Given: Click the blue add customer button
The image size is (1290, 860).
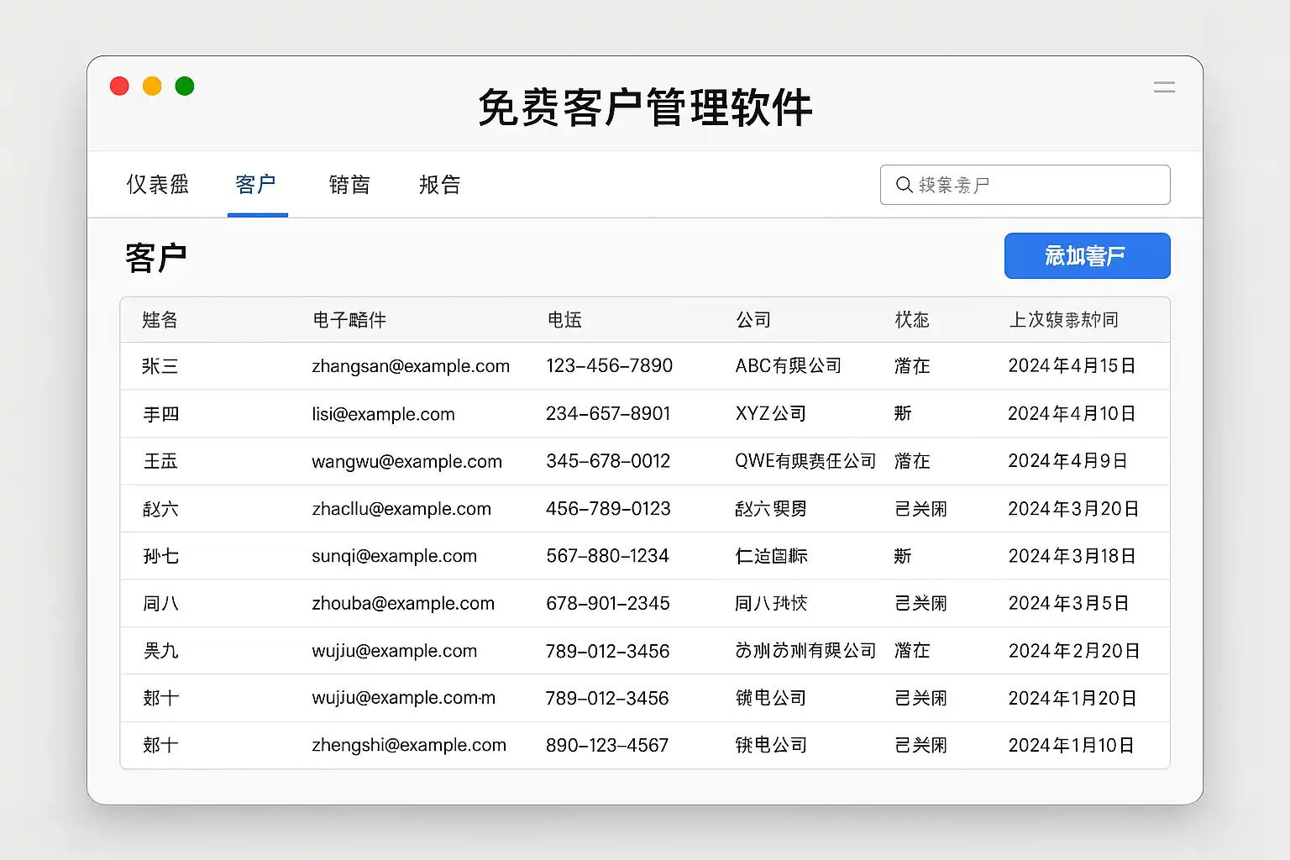Looking at the screenshot, I should (1087, 256).
